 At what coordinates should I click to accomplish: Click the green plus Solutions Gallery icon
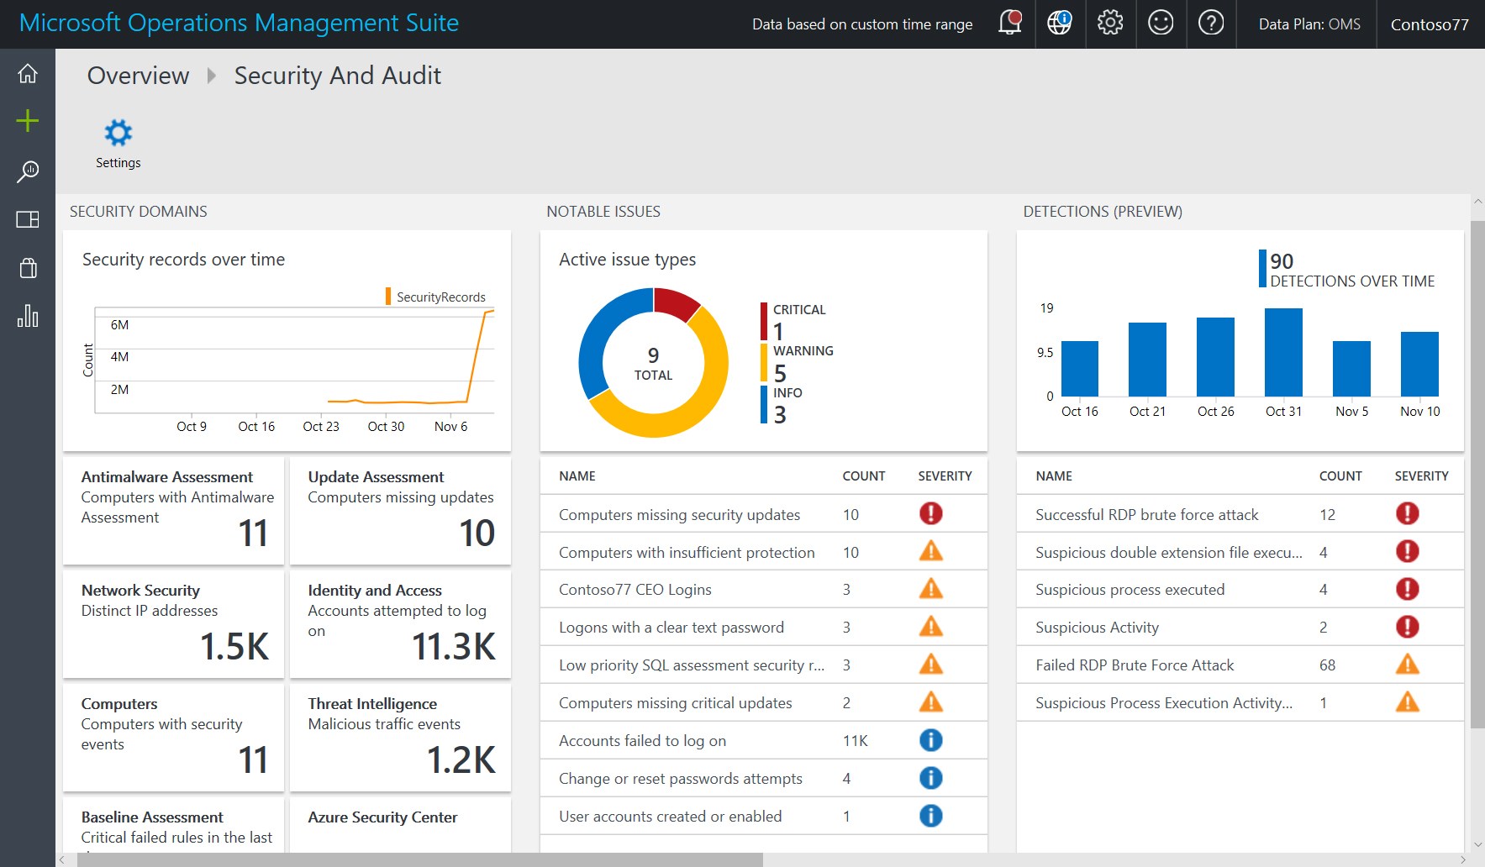coord(28,121)
